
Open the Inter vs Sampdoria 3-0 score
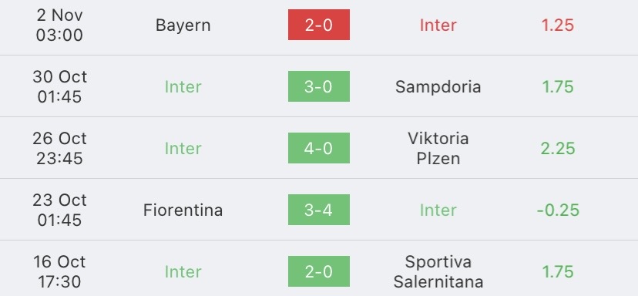318,86
